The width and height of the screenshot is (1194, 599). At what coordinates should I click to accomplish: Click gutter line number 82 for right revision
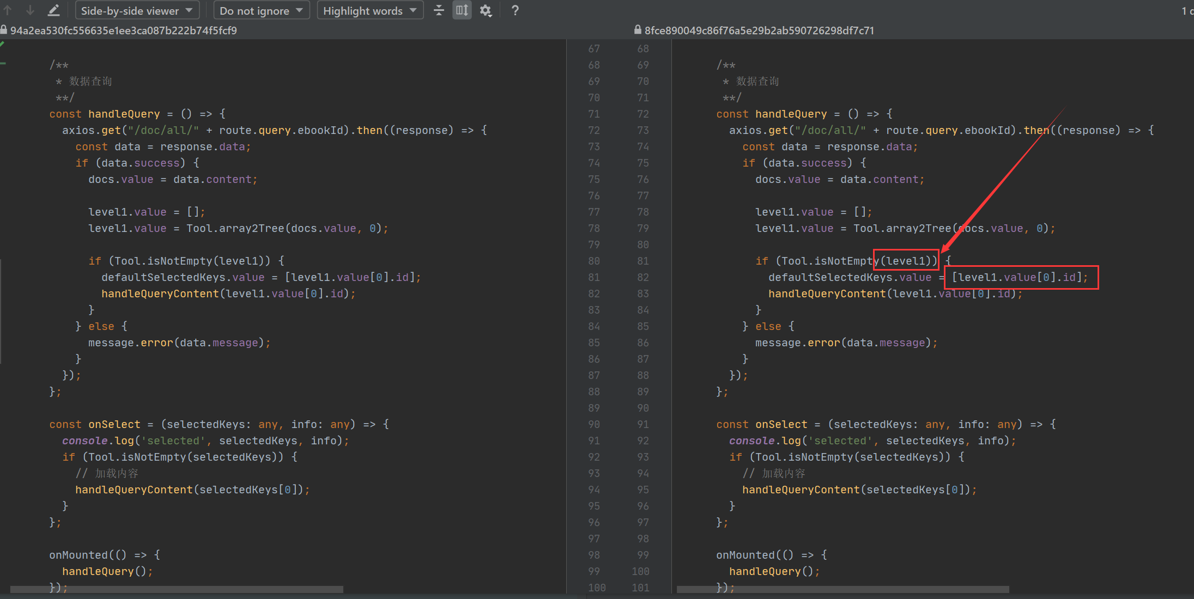[643, 277]
